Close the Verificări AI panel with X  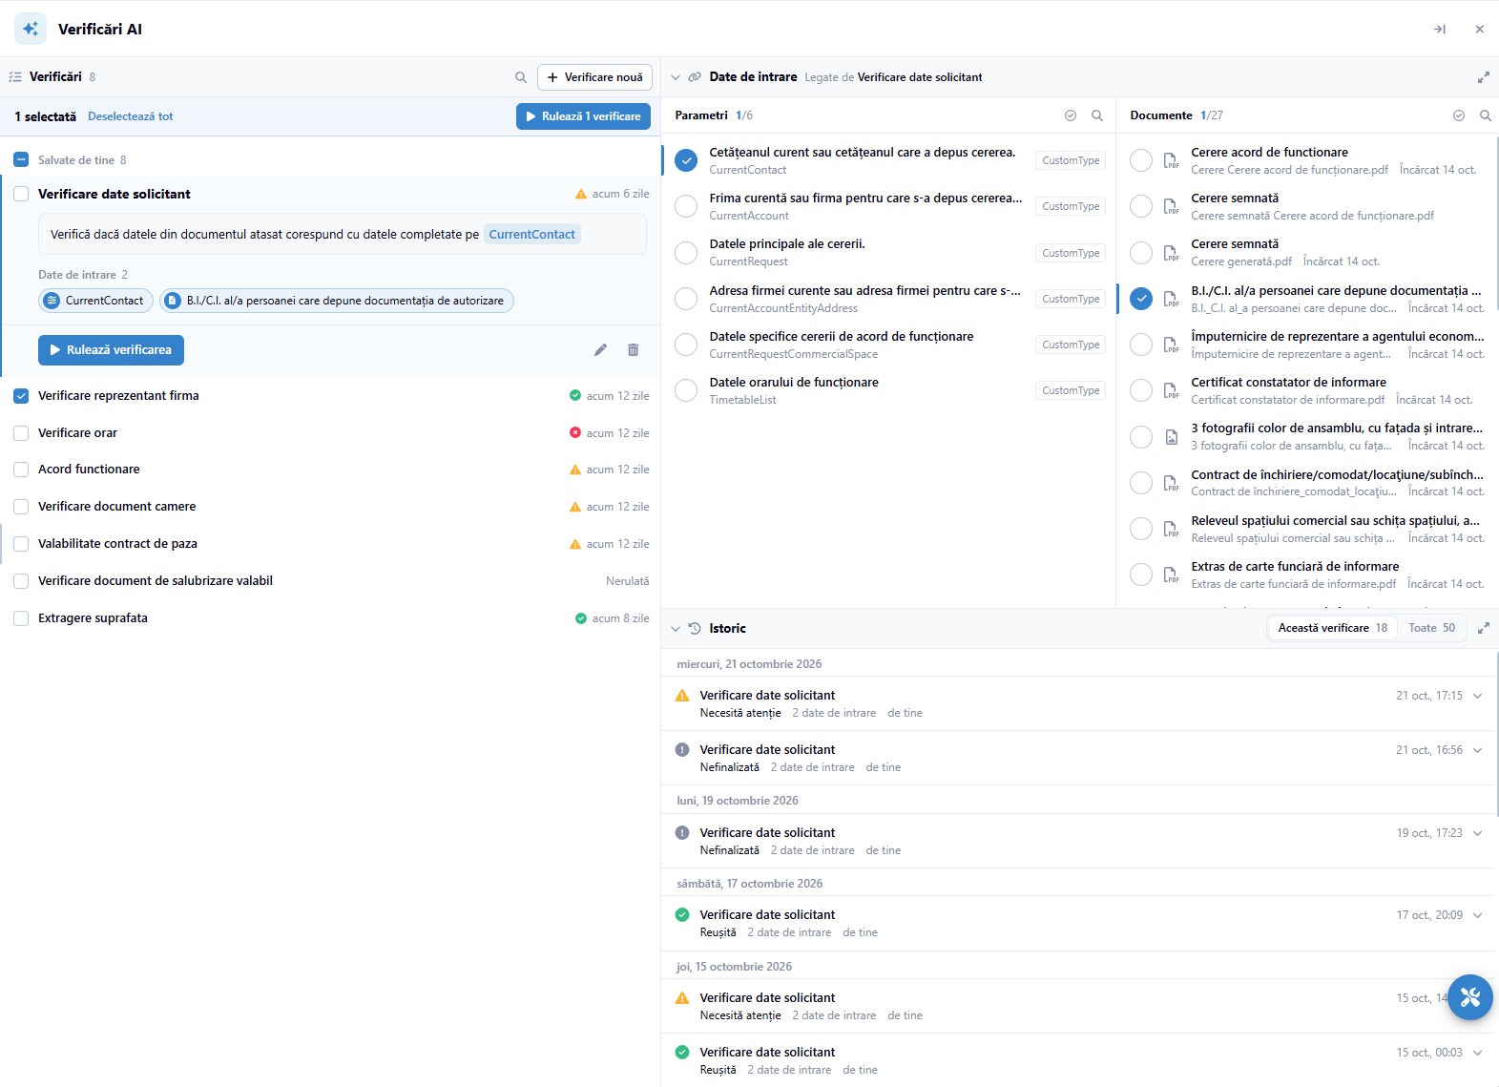1480,30
